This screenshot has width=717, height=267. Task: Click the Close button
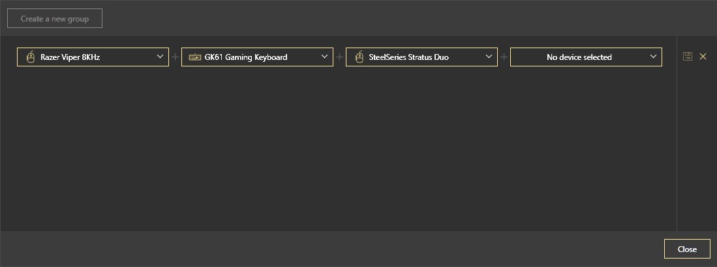(x=687, y=249)
